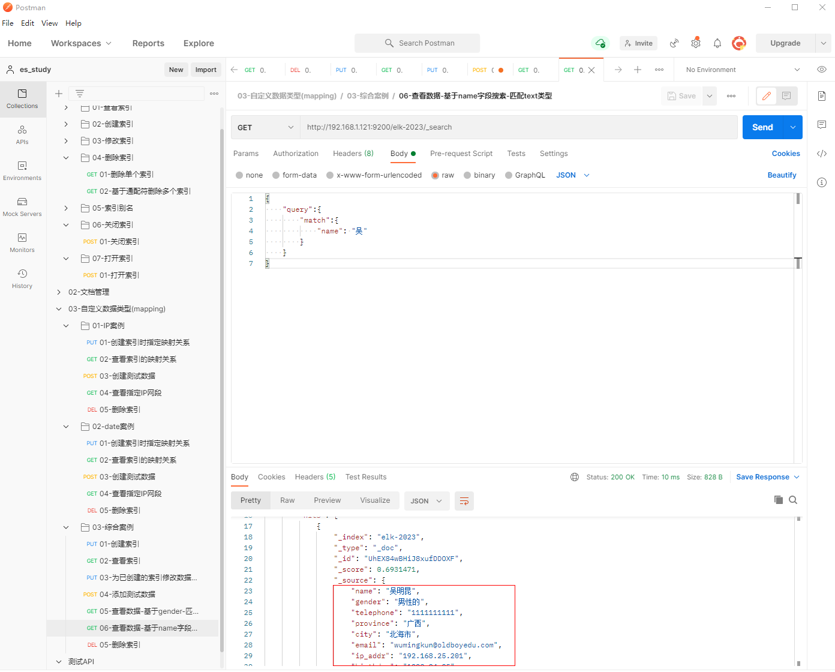Choose the GraphQL body radio button

point(509,175)
